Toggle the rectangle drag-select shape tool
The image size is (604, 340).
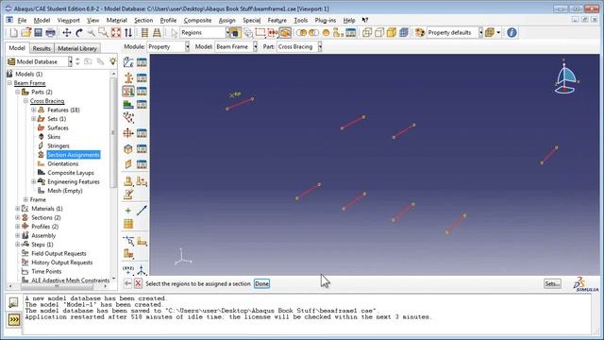tap(260, 33)
